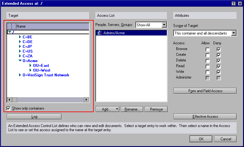Click the Cancel button
The height and width of the screenshot is (147, 244).
click(x=226, y=139)
